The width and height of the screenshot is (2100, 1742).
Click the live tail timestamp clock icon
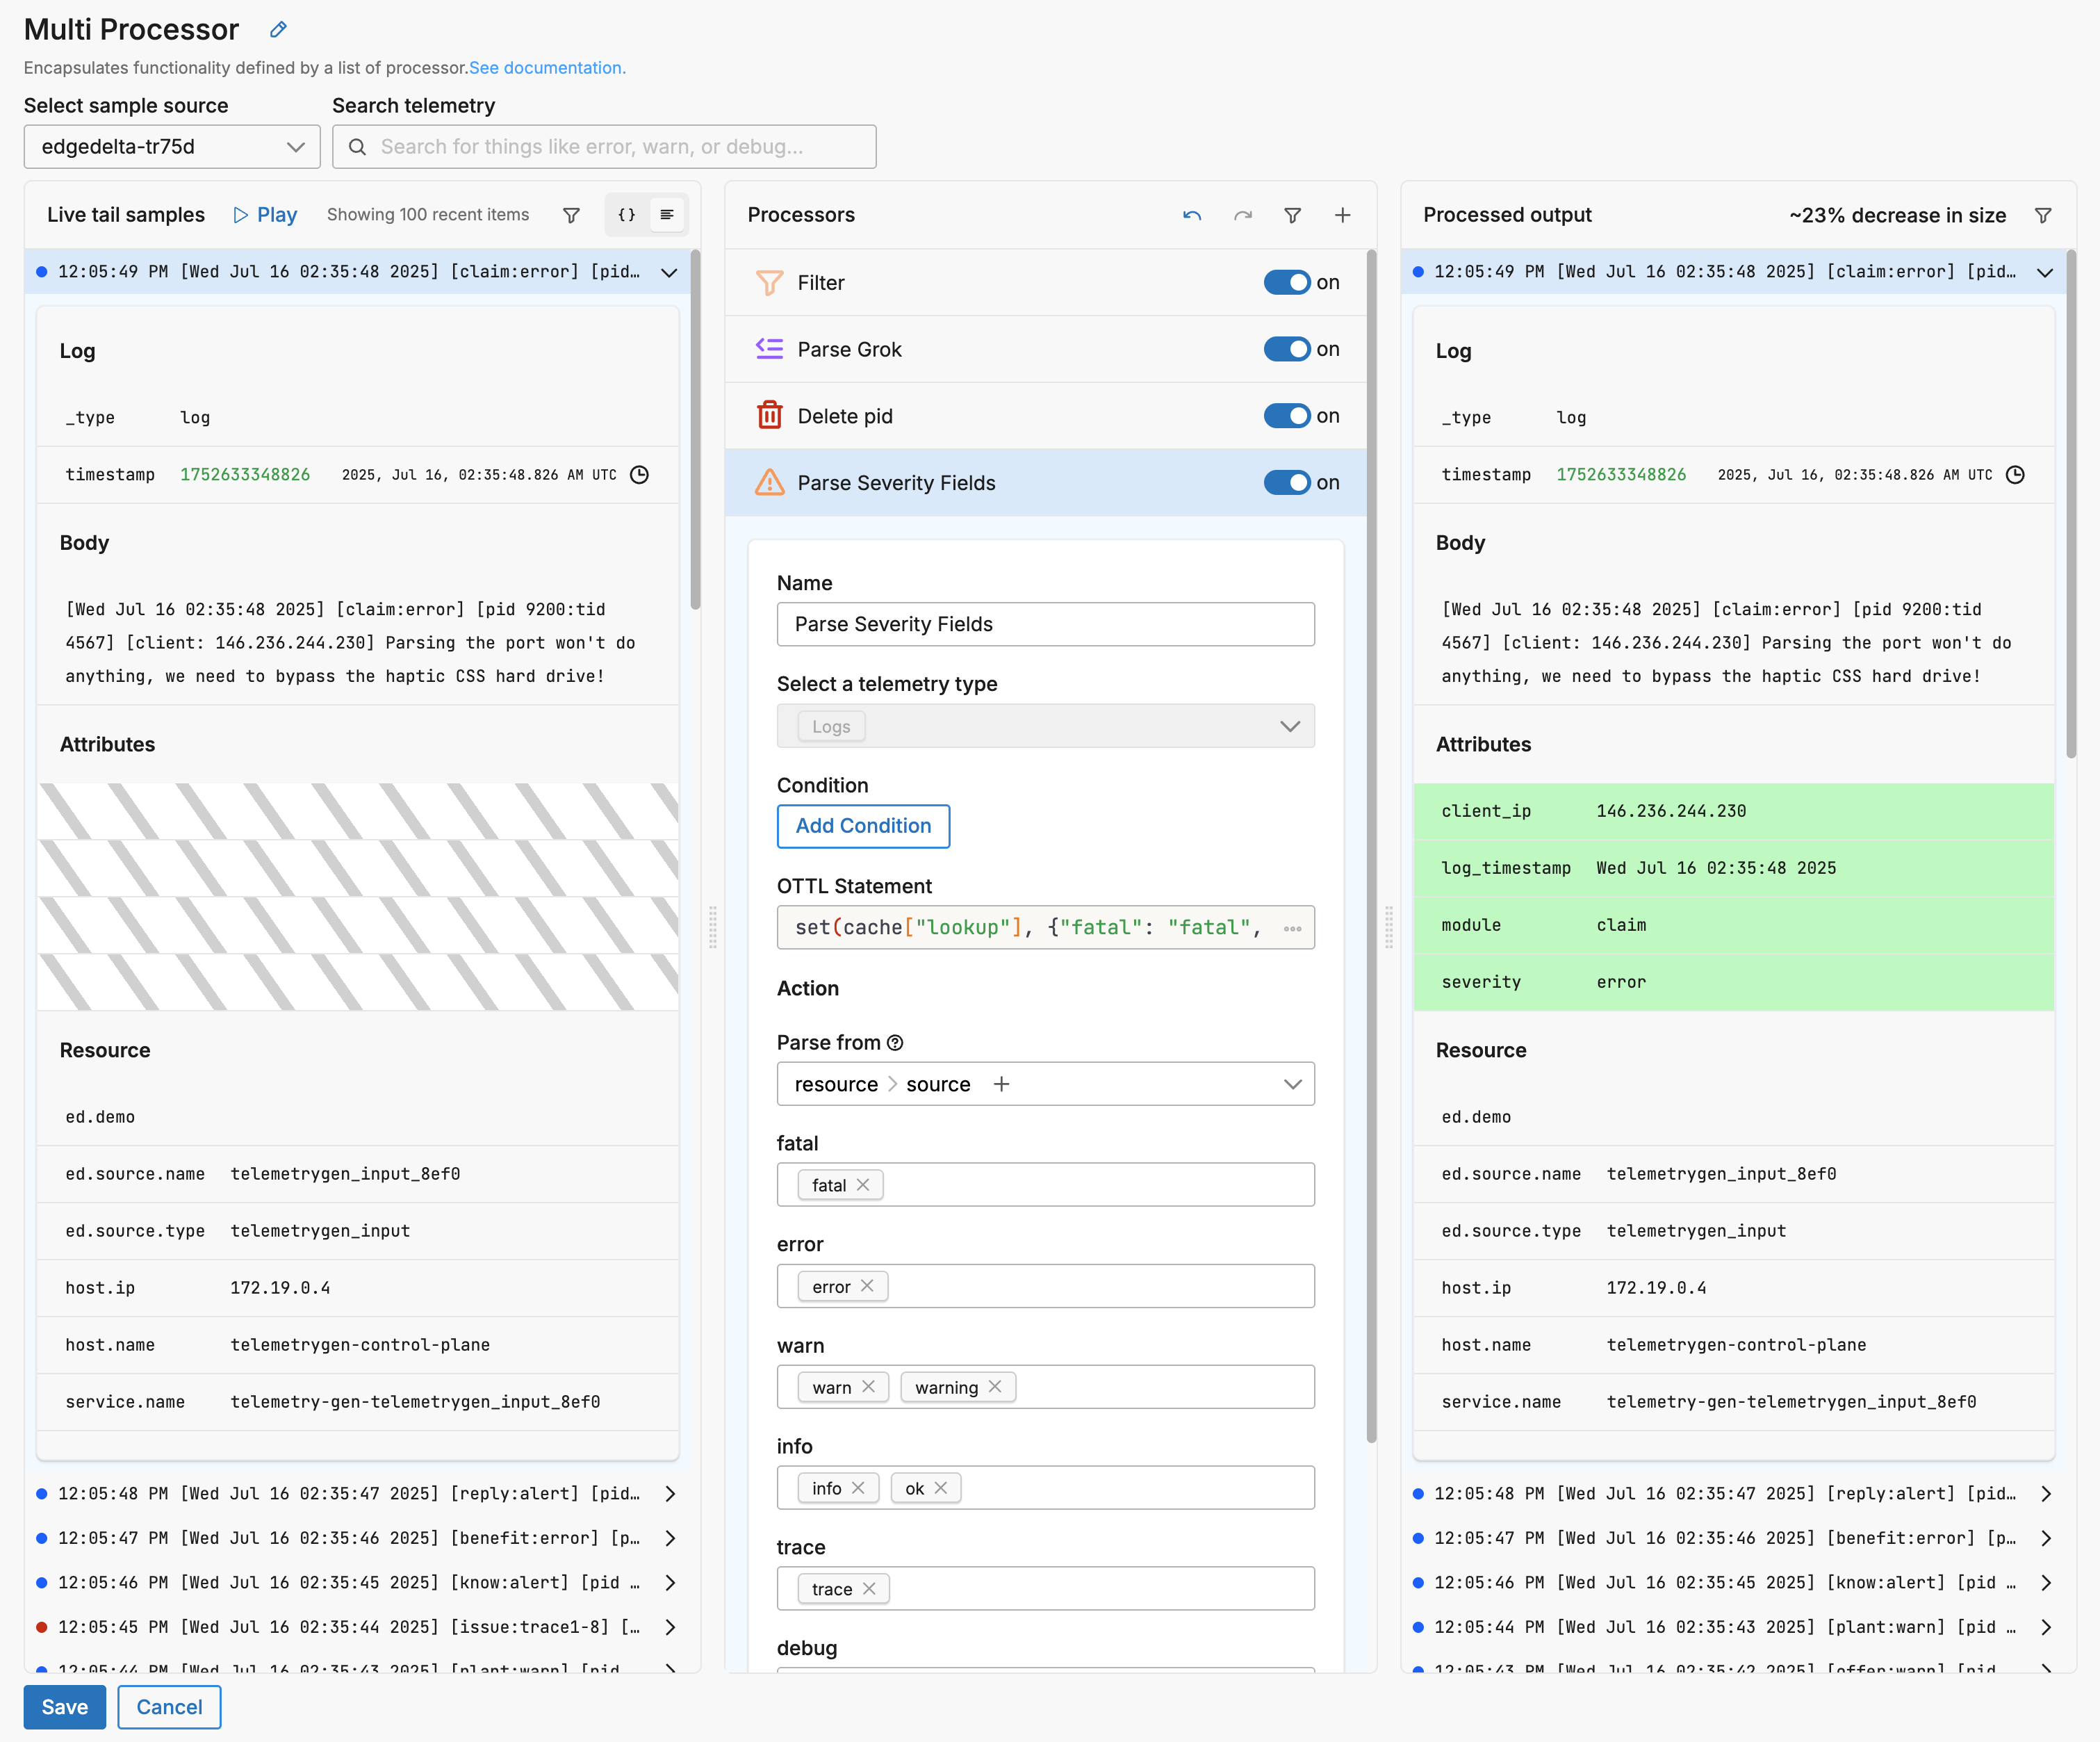[x=640, y=475]
